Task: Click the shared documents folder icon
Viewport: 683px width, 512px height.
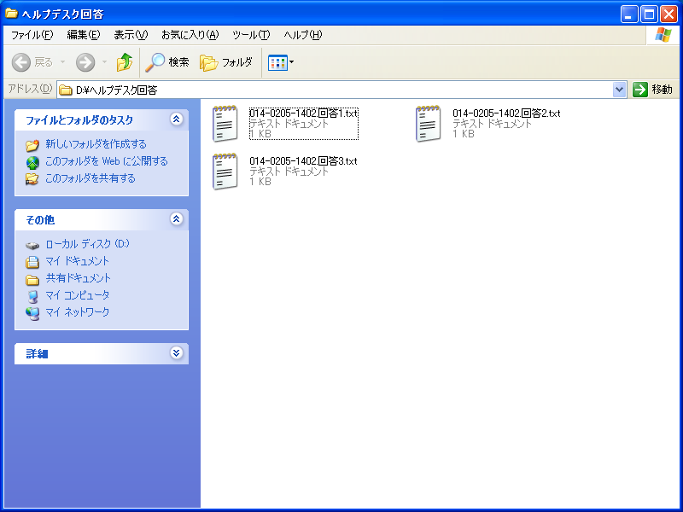Action: pyautogui.click(x=32, y=279)
